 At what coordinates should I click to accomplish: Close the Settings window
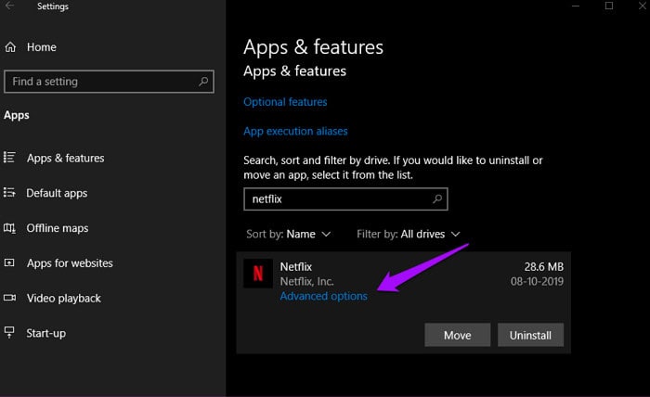point(643,6)
